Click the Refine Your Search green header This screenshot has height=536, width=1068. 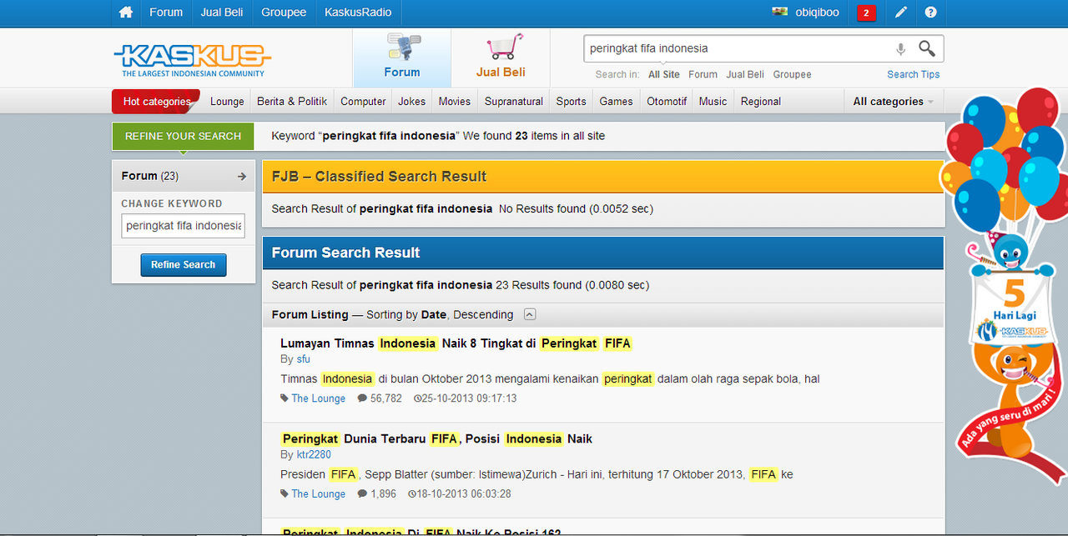(183, 136)
